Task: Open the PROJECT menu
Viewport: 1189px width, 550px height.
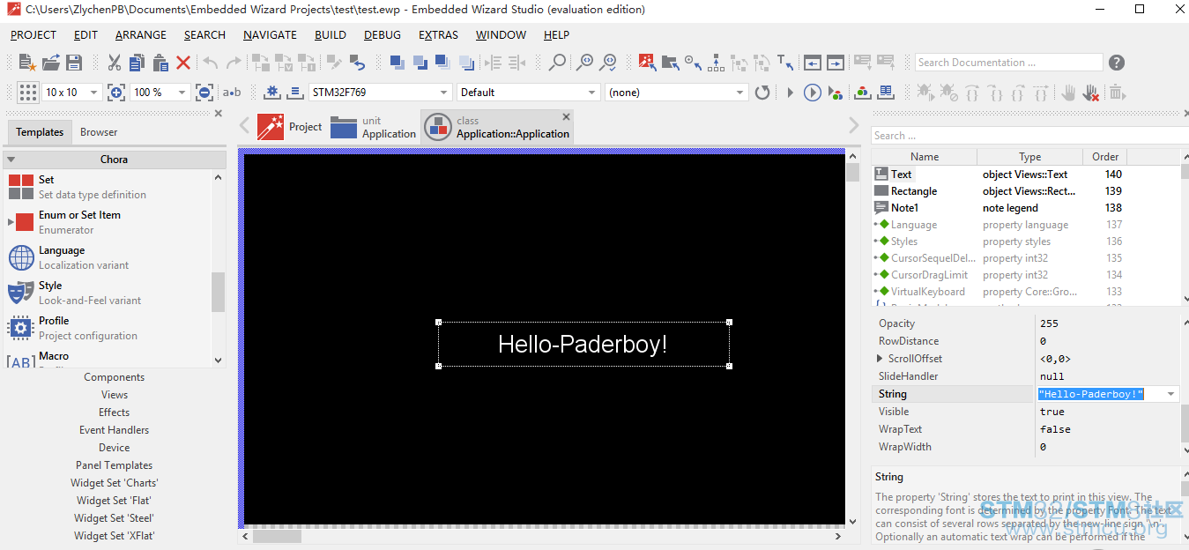Action: (33, 35)
